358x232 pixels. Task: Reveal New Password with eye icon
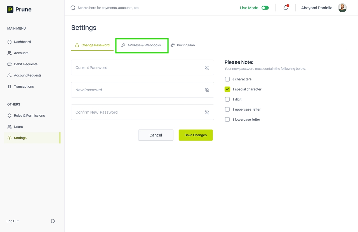coord(207,90)
